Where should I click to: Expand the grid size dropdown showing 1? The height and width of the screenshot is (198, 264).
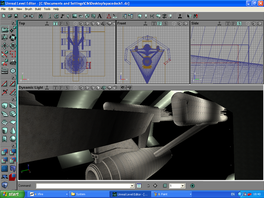tap(183, 186)
